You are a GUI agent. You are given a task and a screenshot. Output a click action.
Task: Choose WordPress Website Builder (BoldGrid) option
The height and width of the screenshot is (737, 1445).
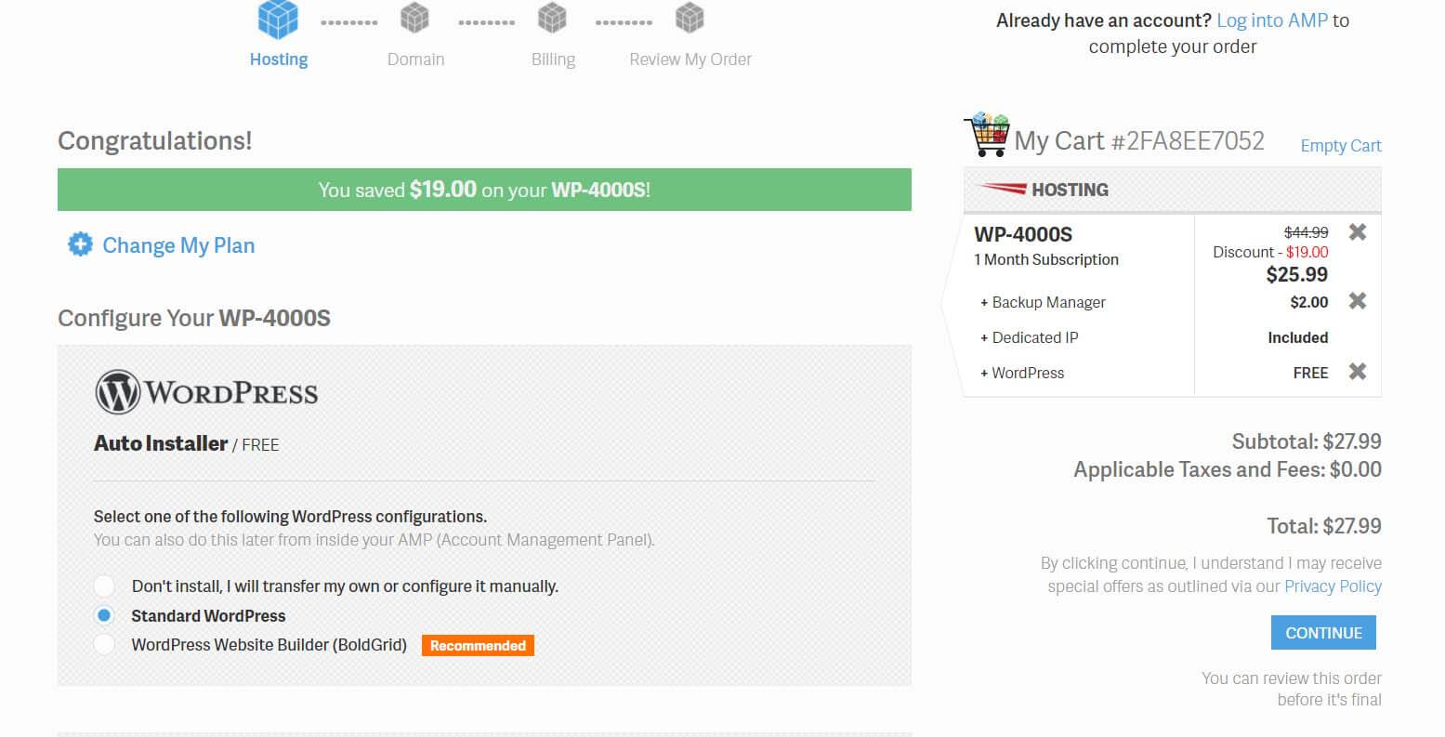pos(104,644)
